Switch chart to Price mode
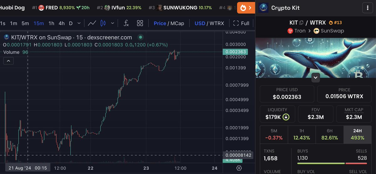The image size is (376, 174). point(160,23)
